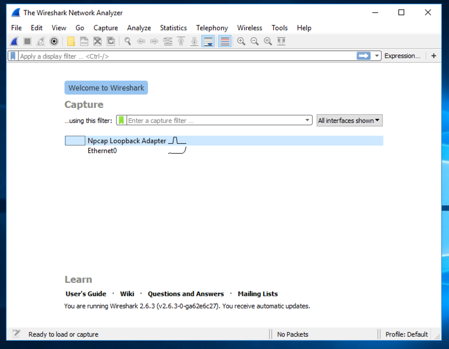The width and height of the screenshot is (449, 349).
Task: Click Profile: Default in status bar
Action: pos(406,334)
